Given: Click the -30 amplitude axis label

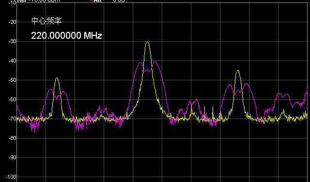Looking at the screenshot, I should tap(12, 41).
